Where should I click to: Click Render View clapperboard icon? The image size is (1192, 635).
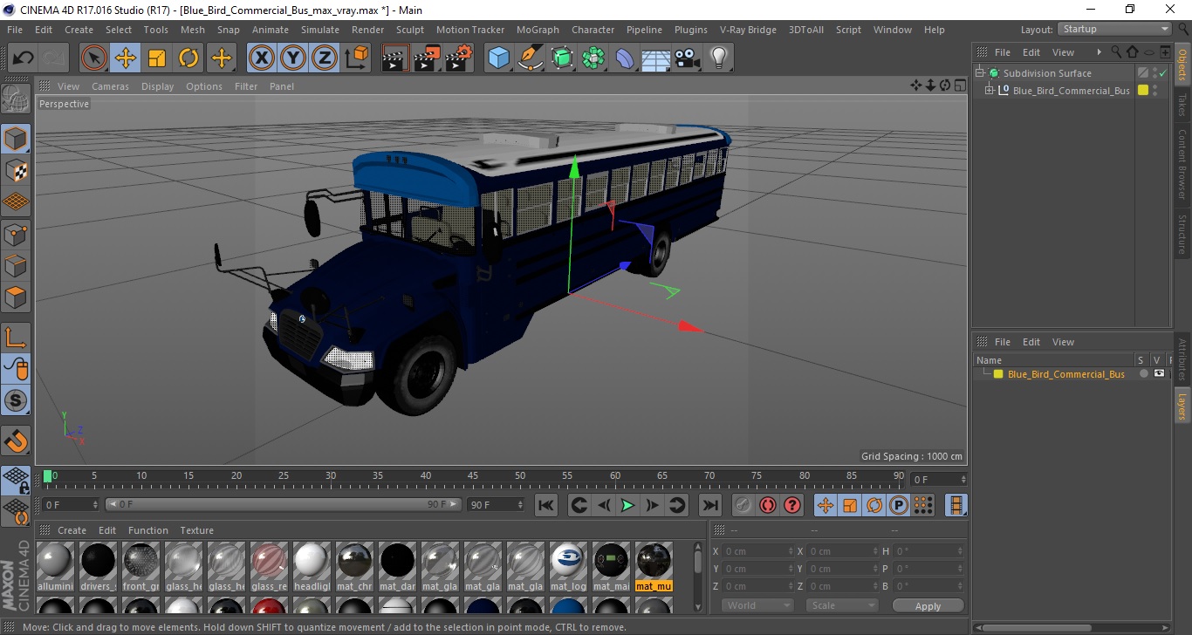tap(395, 58)
